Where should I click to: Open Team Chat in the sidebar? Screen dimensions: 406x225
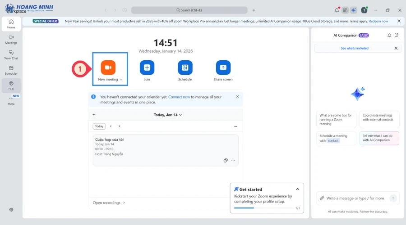[11, 54]
